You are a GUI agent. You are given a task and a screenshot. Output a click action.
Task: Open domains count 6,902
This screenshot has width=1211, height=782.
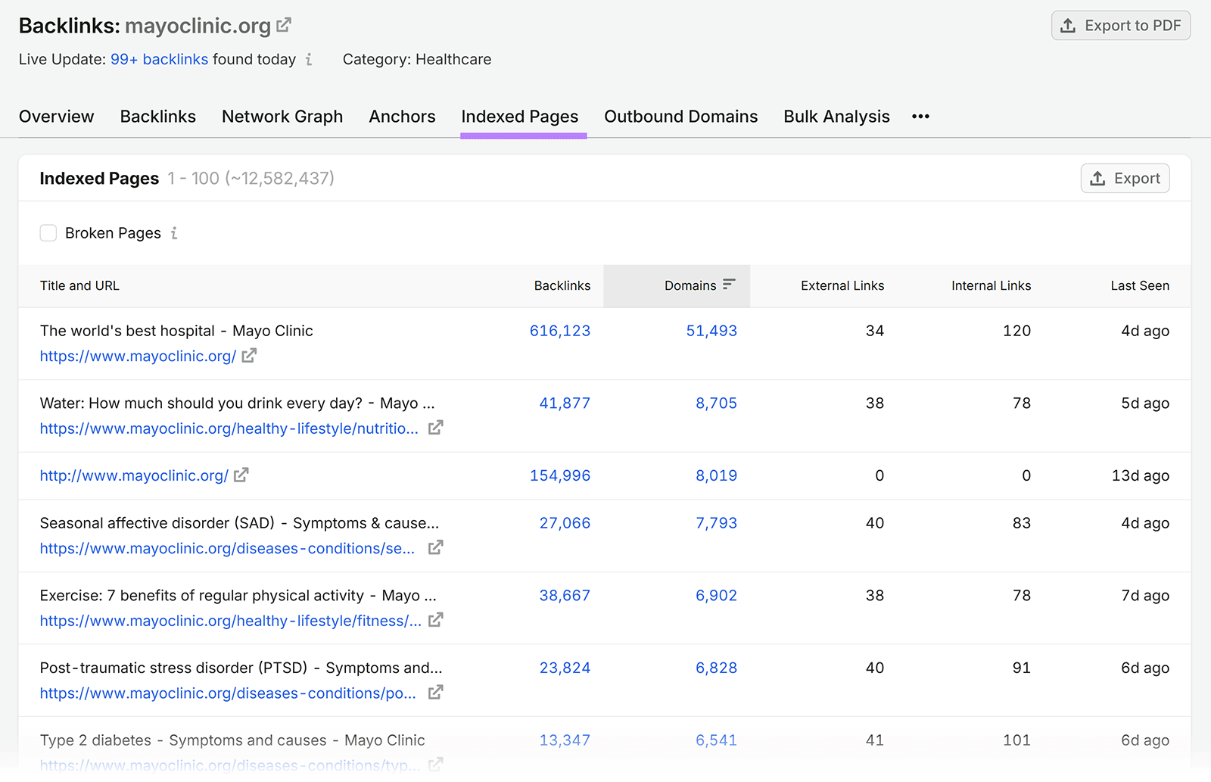(716, 596)
